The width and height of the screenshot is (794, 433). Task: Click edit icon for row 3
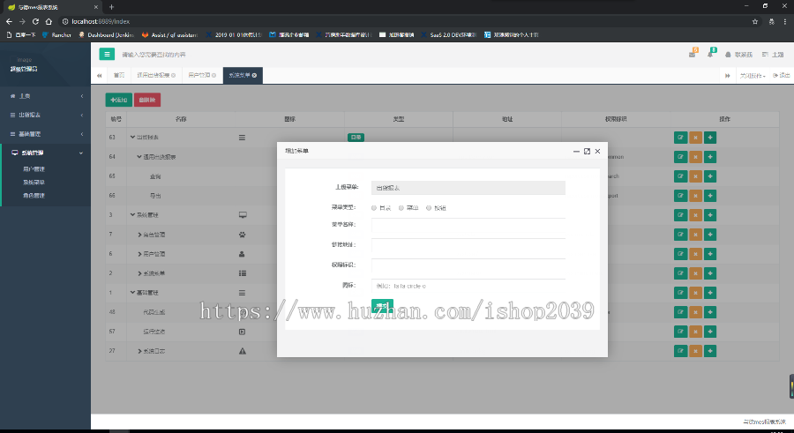680,215
